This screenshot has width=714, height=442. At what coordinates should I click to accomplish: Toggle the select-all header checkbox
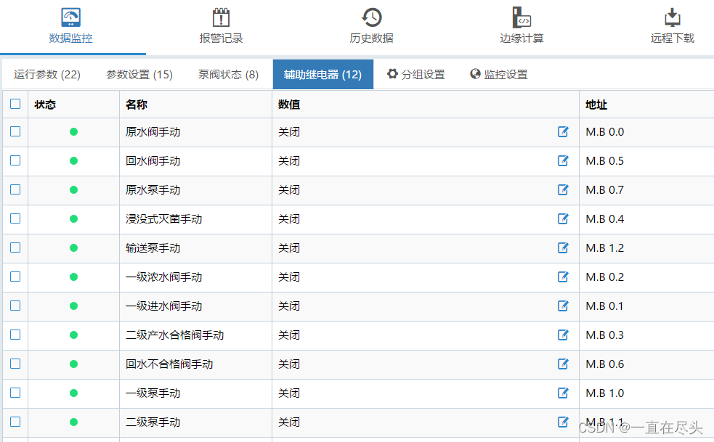pos(15,104)
